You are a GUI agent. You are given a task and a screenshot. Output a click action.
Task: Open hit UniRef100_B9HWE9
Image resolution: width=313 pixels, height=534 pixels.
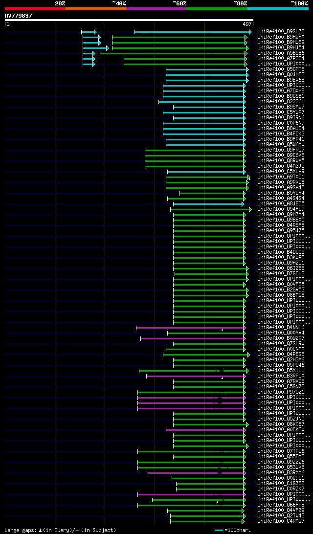pos(281,42)
